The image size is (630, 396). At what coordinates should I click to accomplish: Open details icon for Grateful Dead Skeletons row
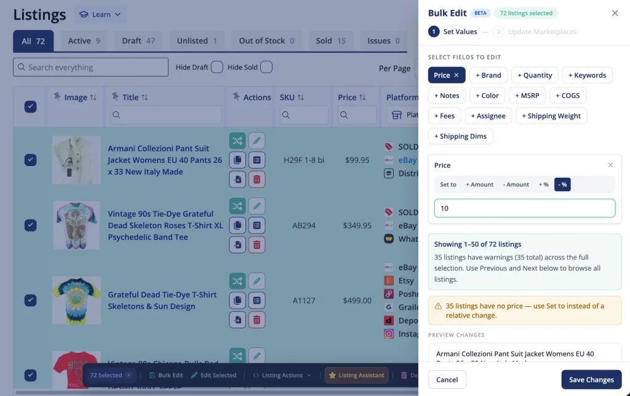257,300
